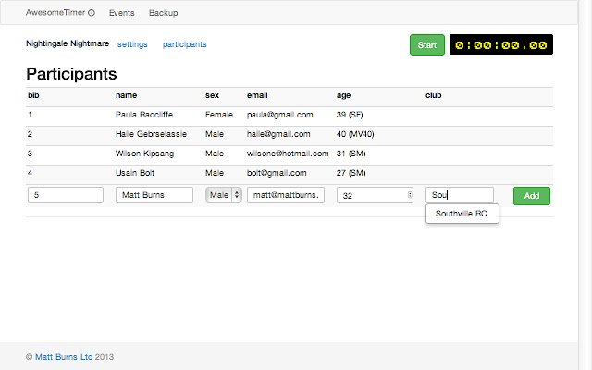Open the Events menu item
This screenshot has width=592, height=370.
point(121,13)
